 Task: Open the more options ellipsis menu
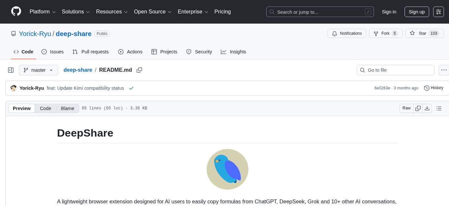click(444, 70)
